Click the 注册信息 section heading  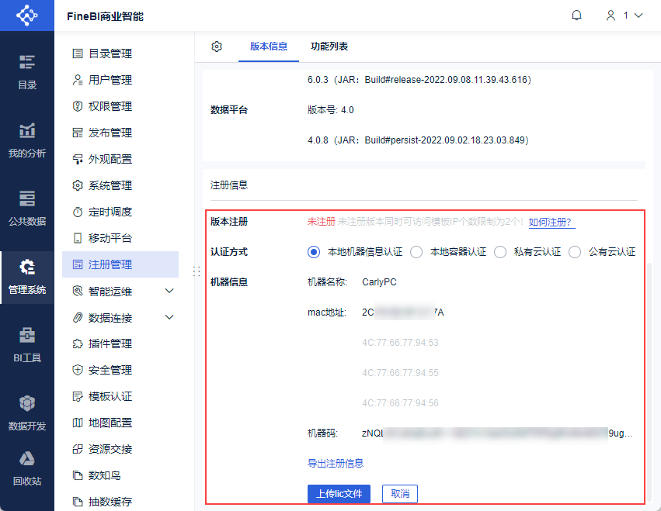[x=229, y=185]
